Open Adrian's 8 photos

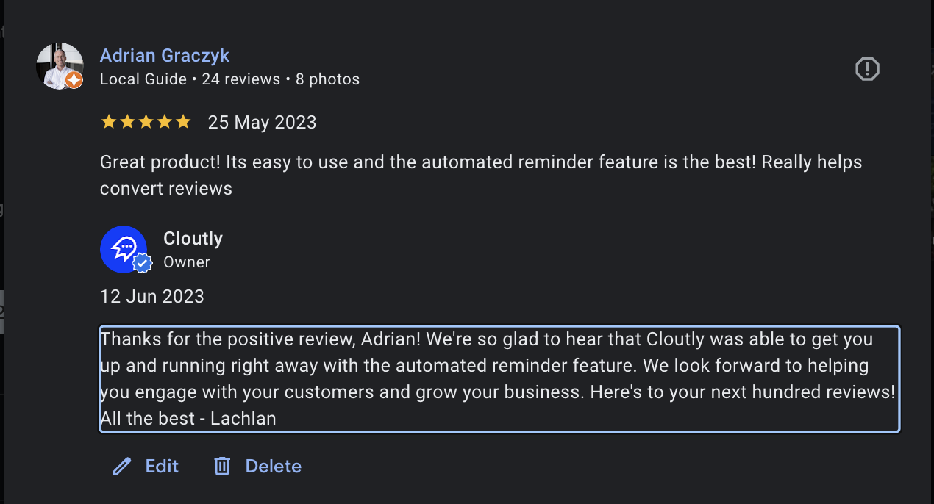coord(327,79)
